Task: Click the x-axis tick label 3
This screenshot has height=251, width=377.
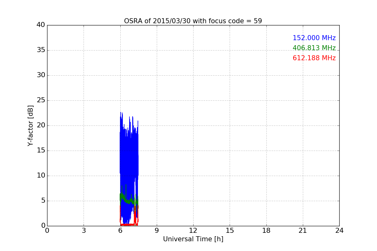Action: coord(84,231)
